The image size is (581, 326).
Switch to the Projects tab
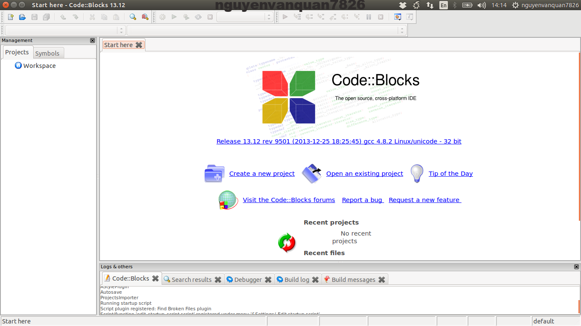point(17,52)
